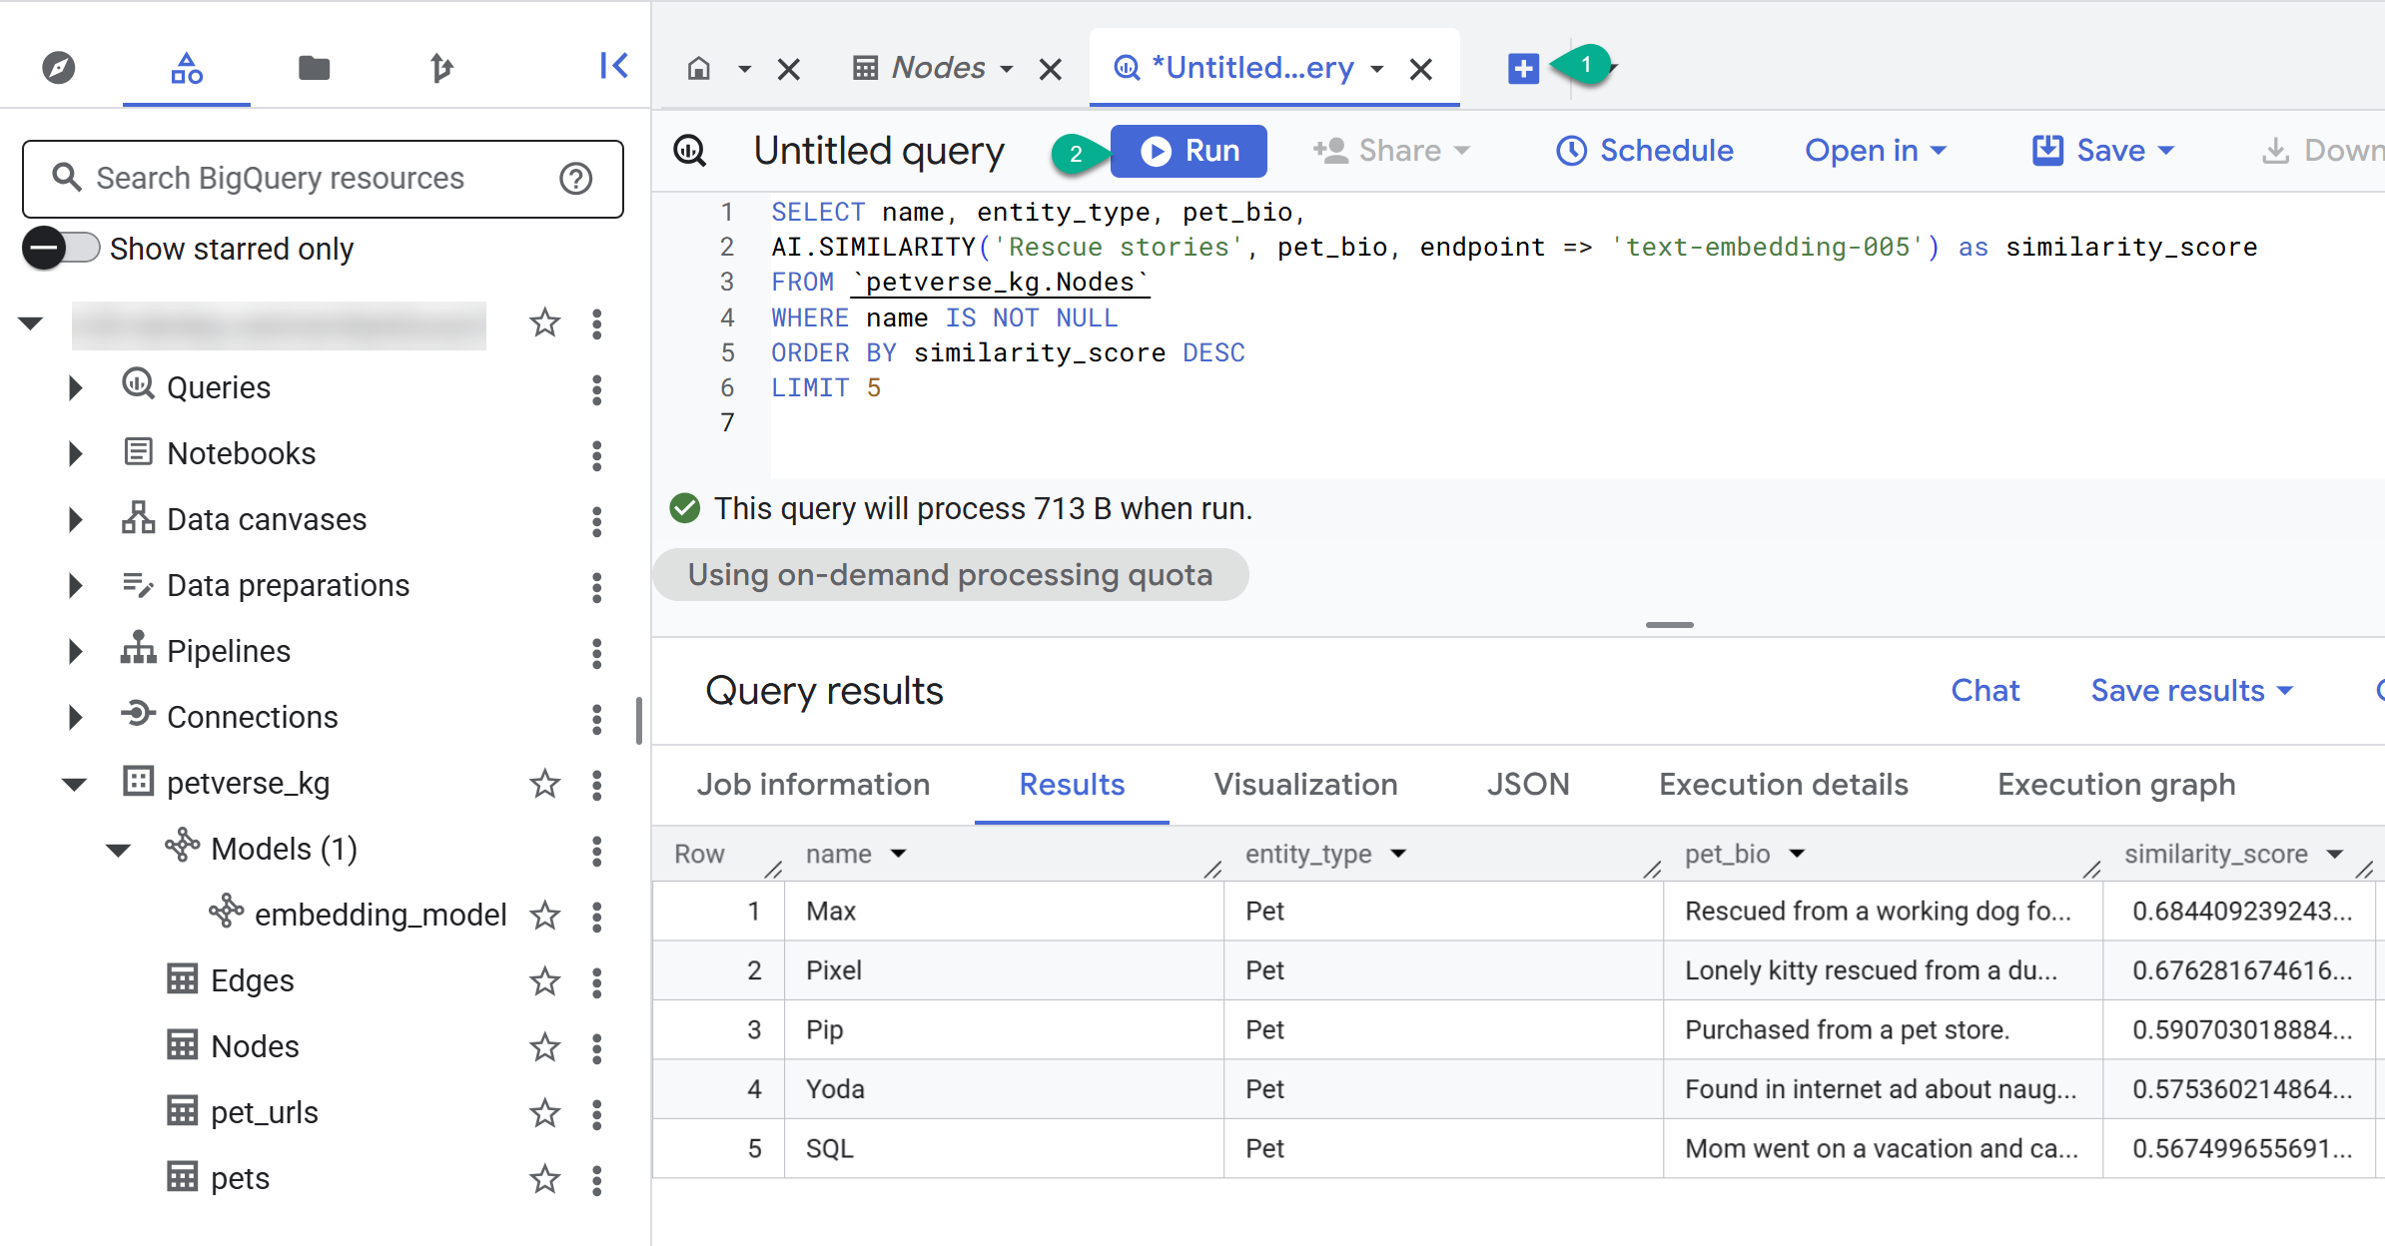Collapse the petverse_kg dataset
2385x1246 pixels.
74,785
